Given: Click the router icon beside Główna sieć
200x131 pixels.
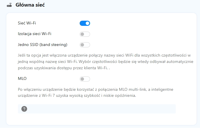Looking at the screenshot, I should [x=9, y=5].
